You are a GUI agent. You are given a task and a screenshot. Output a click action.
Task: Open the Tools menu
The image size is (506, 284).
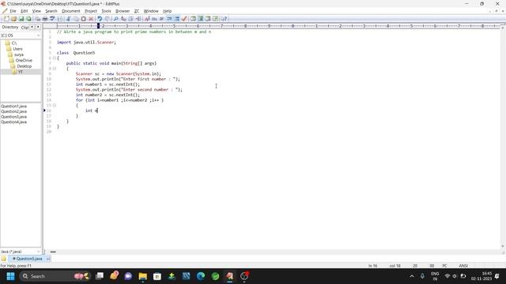106,11
